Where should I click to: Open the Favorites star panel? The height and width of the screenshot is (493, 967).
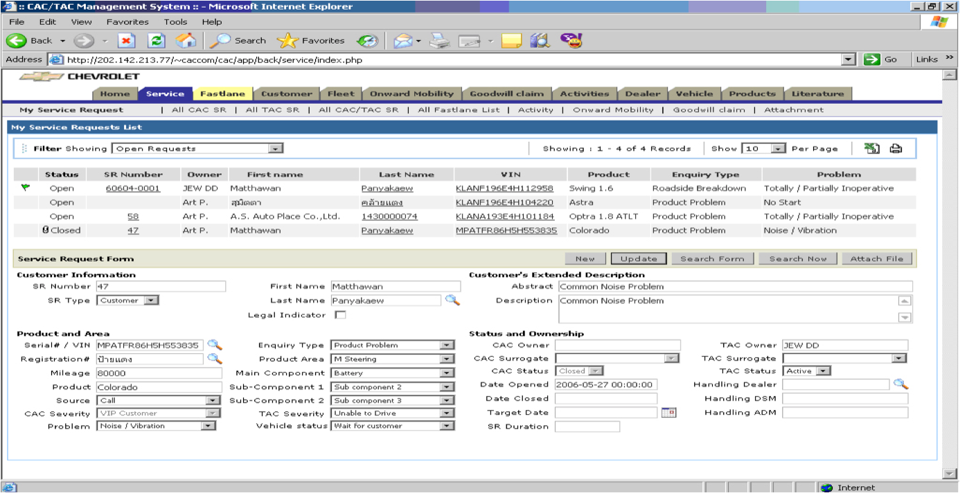[x=311, y=41]
